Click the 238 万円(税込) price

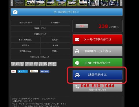pyautogui.click(x=109, y=26)
